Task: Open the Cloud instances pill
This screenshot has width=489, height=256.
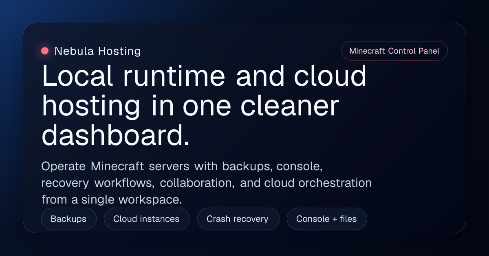Action: click(x=146, y=219)
